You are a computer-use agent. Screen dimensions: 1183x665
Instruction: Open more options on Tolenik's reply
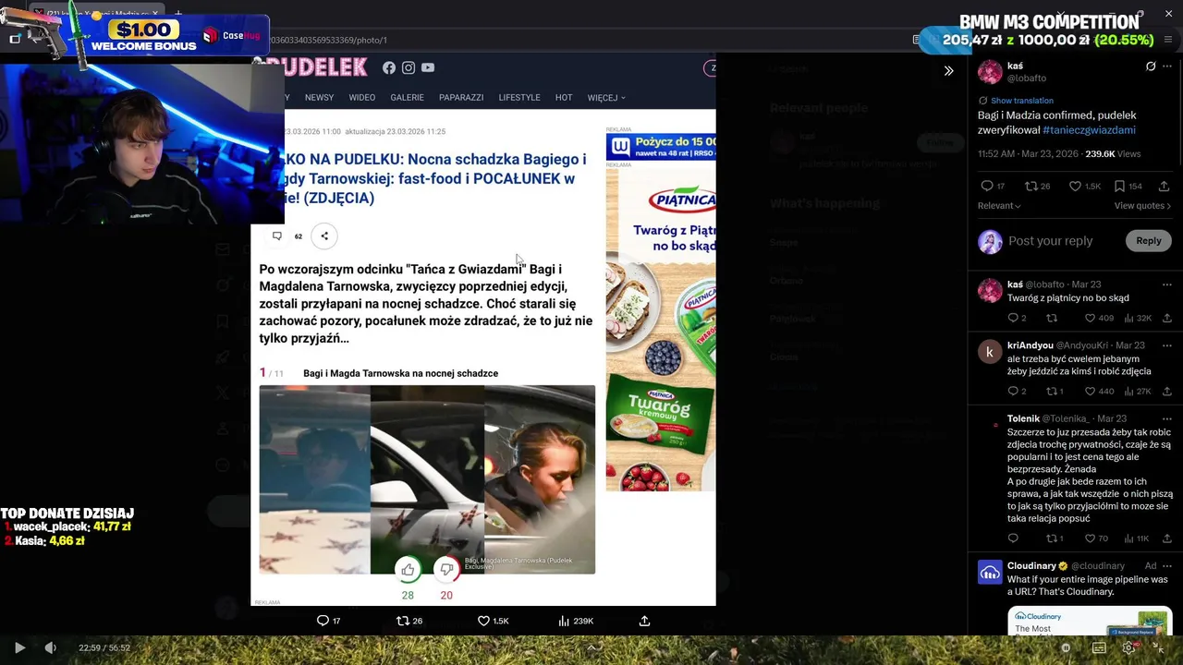tap(1169, 418)
